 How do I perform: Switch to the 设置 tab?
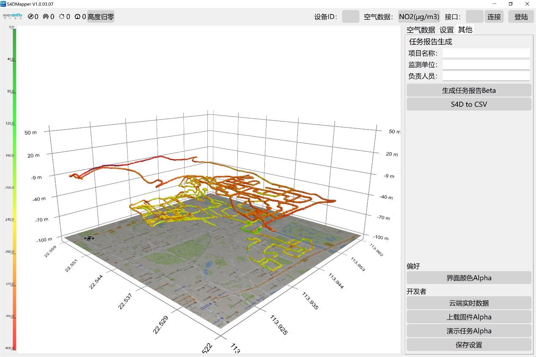coord(446,30)
